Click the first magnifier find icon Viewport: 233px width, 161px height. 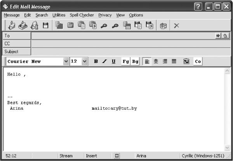(104, 26)
